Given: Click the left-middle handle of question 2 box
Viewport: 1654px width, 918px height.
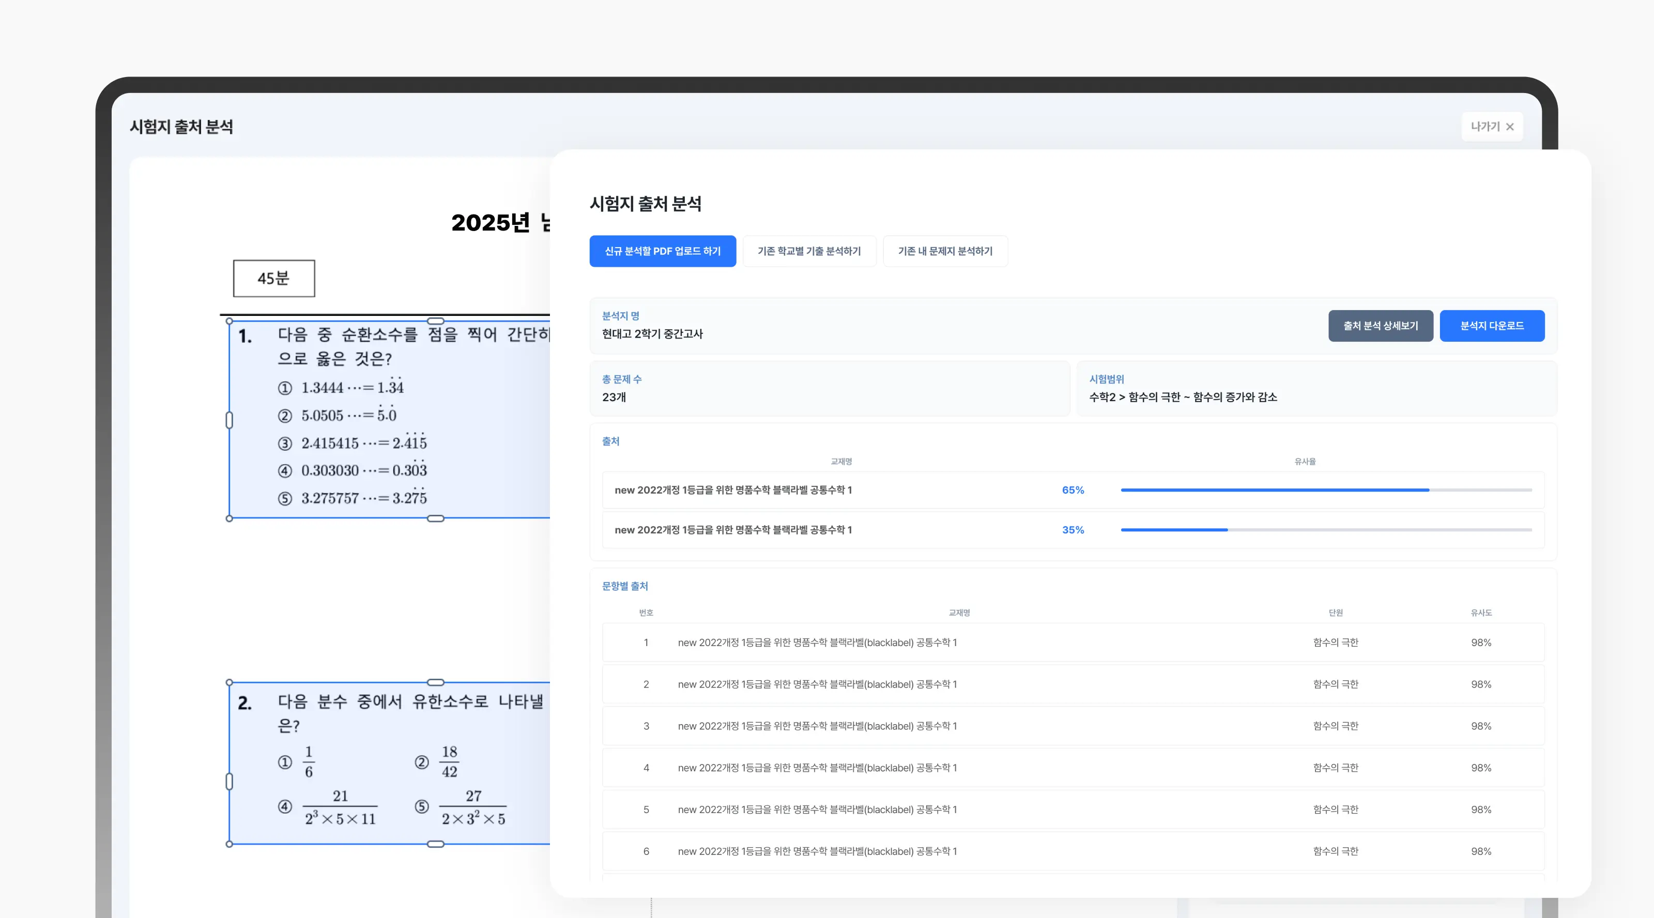Looking at the screenshot, I should point(229,781).
